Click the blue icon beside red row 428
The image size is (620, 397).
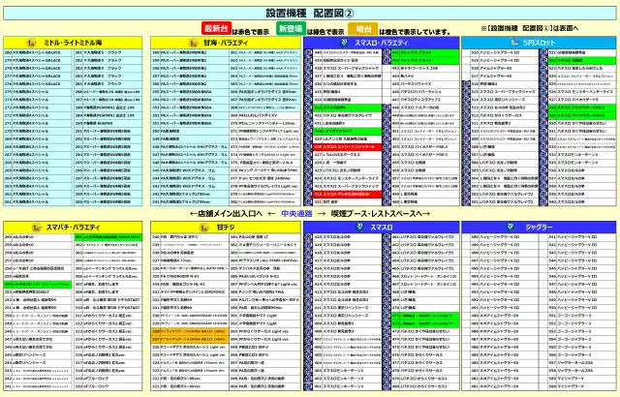[x=308, y=147]
